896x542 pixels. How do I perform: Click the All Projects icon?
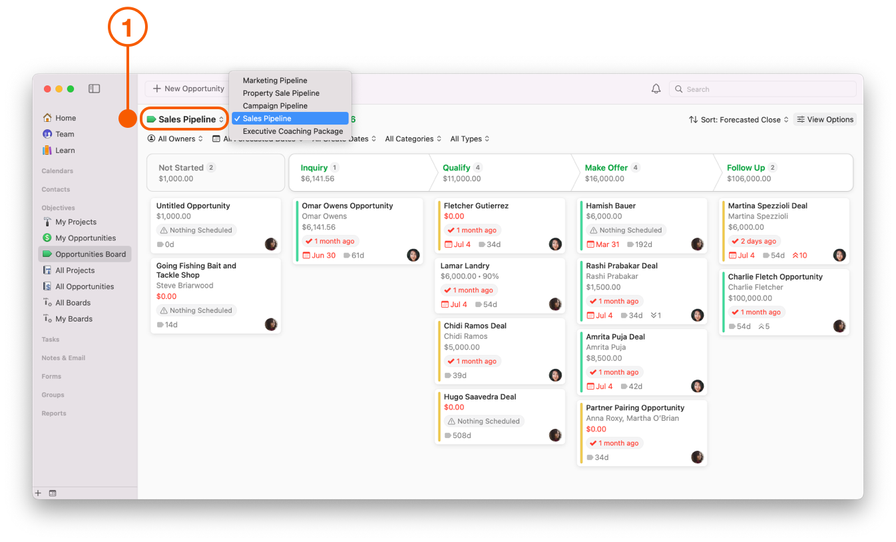47,270
